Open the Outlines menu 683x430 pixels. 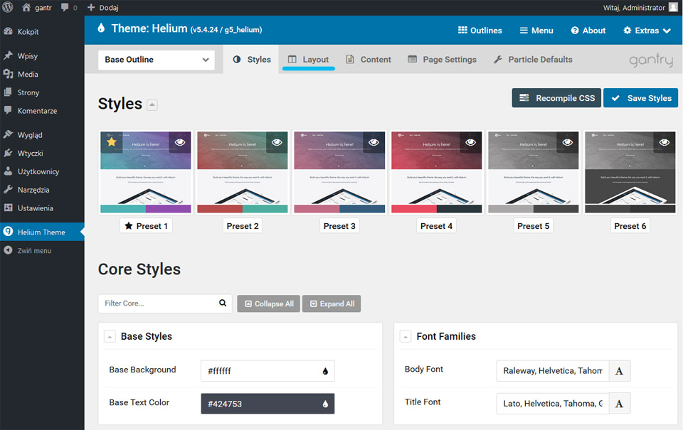[480, 31]
